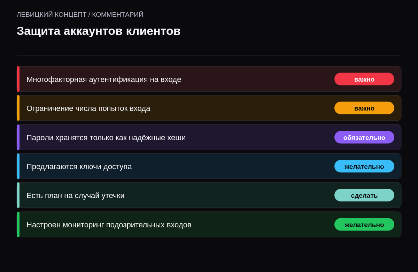Select the 'Ограничение числа попыток входа' item
Screen dimensions: 418x272
coord(209,108)
